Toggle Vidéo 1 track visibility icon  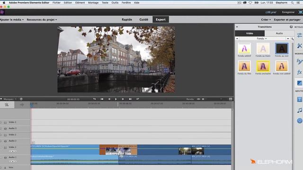[x=5, y=147]
